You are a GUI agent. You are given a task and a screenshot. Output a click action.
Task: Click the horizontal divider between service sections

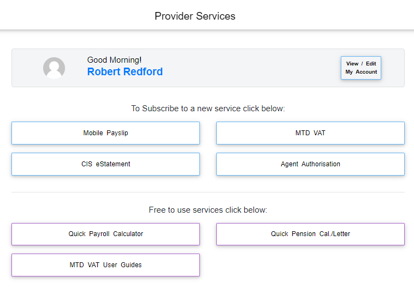[208, 192]
